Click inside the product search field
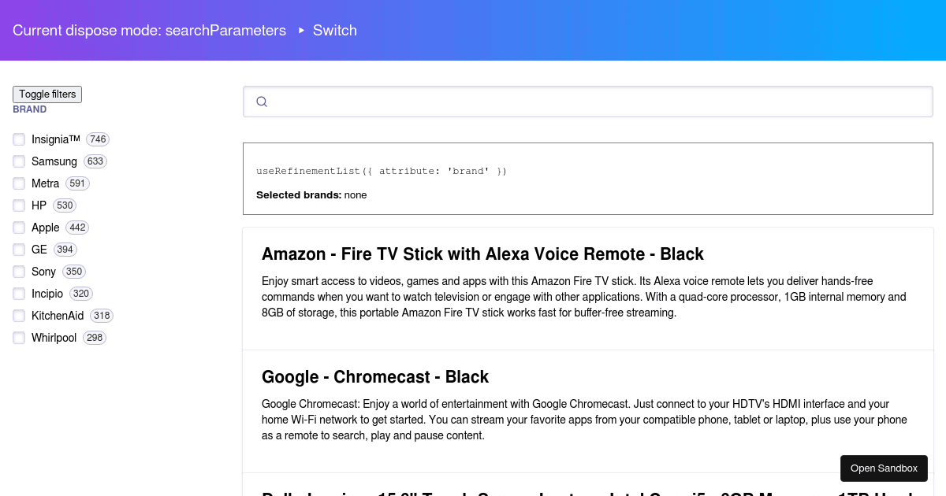 (599, 102)
